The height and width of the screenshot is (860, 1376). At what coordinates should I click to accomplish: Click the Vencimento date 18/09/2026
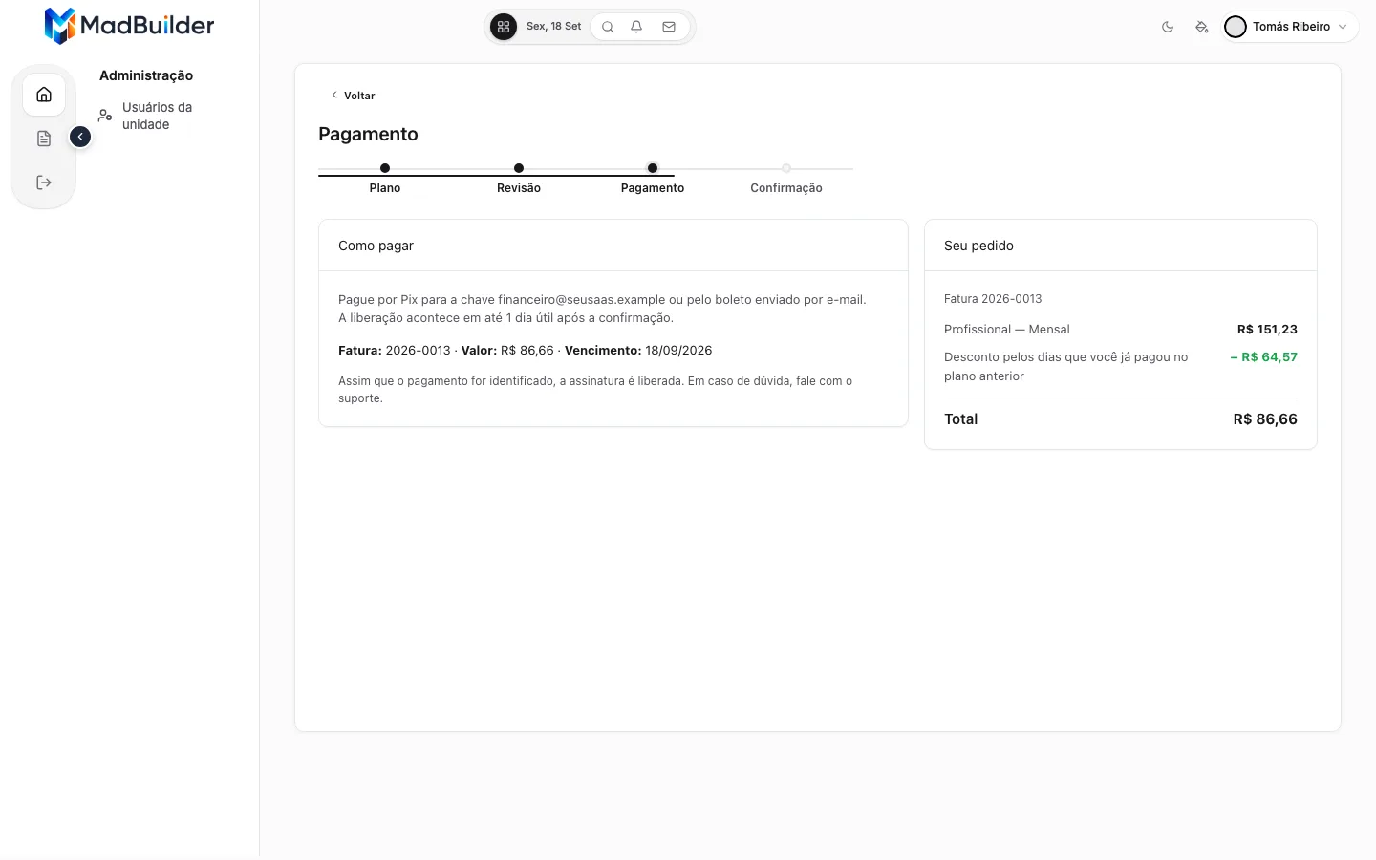[678, 351]
